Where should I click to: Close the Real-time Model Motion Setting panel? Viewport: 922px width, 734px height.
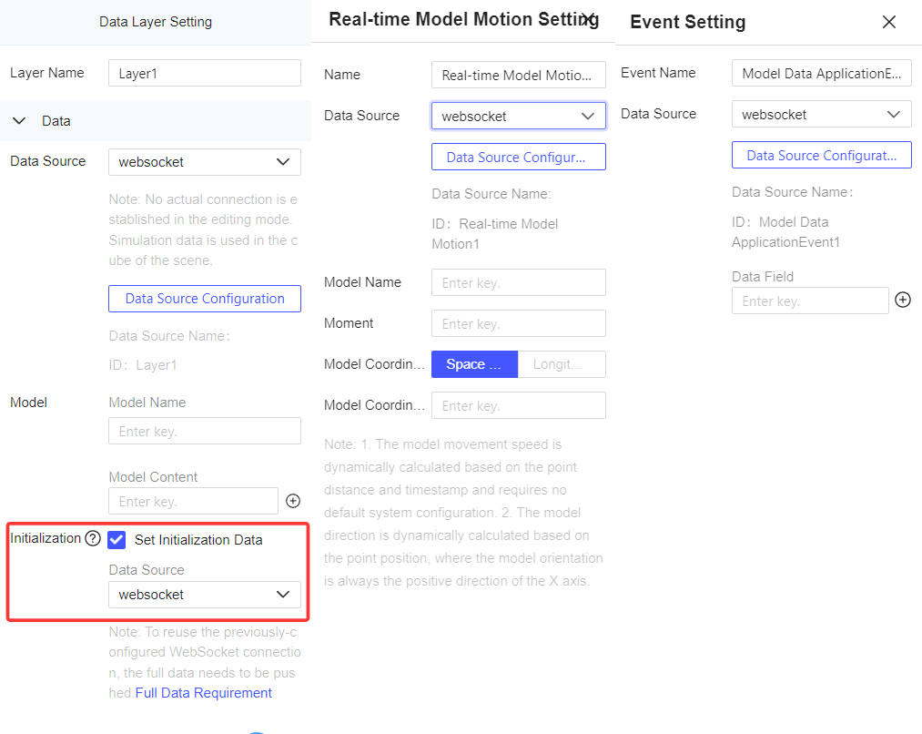coord(588,19)
